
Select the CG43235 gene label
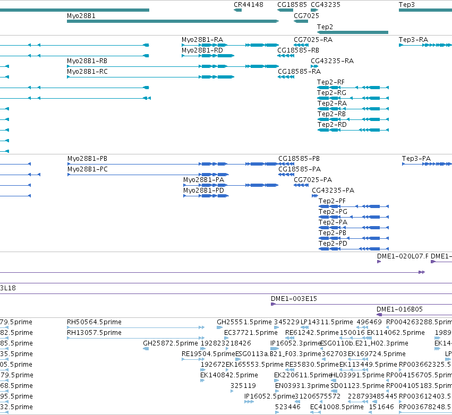point(326,5)
